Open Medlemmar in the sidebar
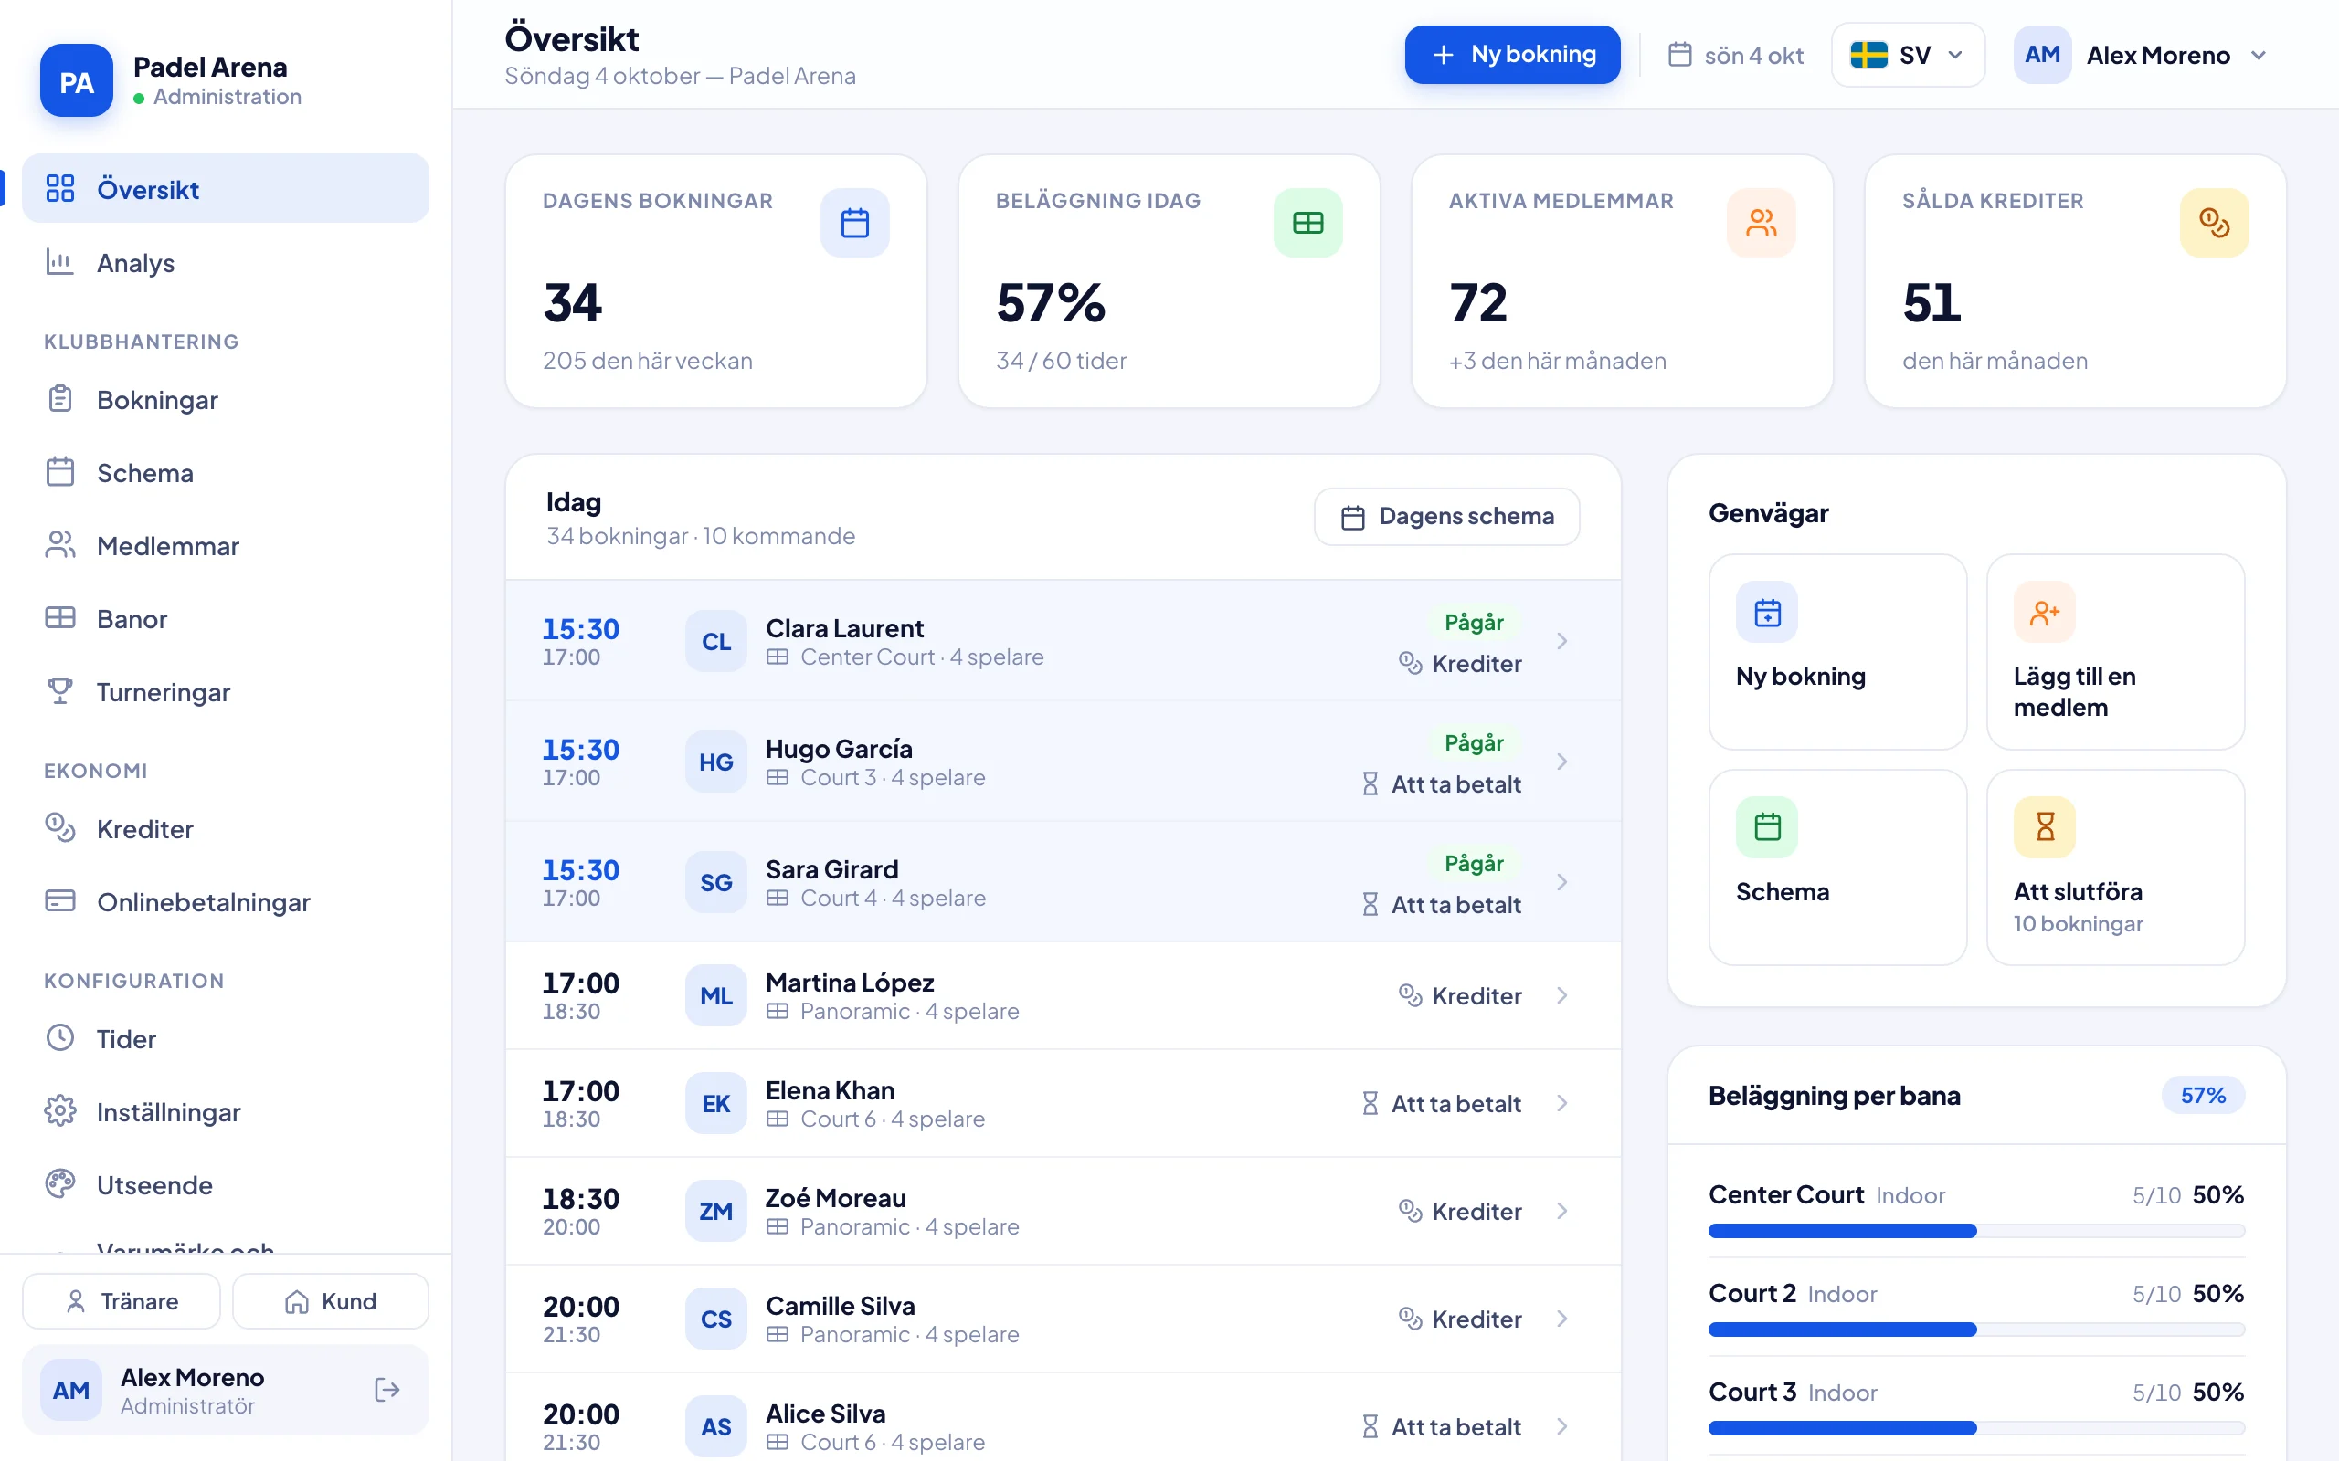Screen dimensions: 2339x1461 pos(225,546)
